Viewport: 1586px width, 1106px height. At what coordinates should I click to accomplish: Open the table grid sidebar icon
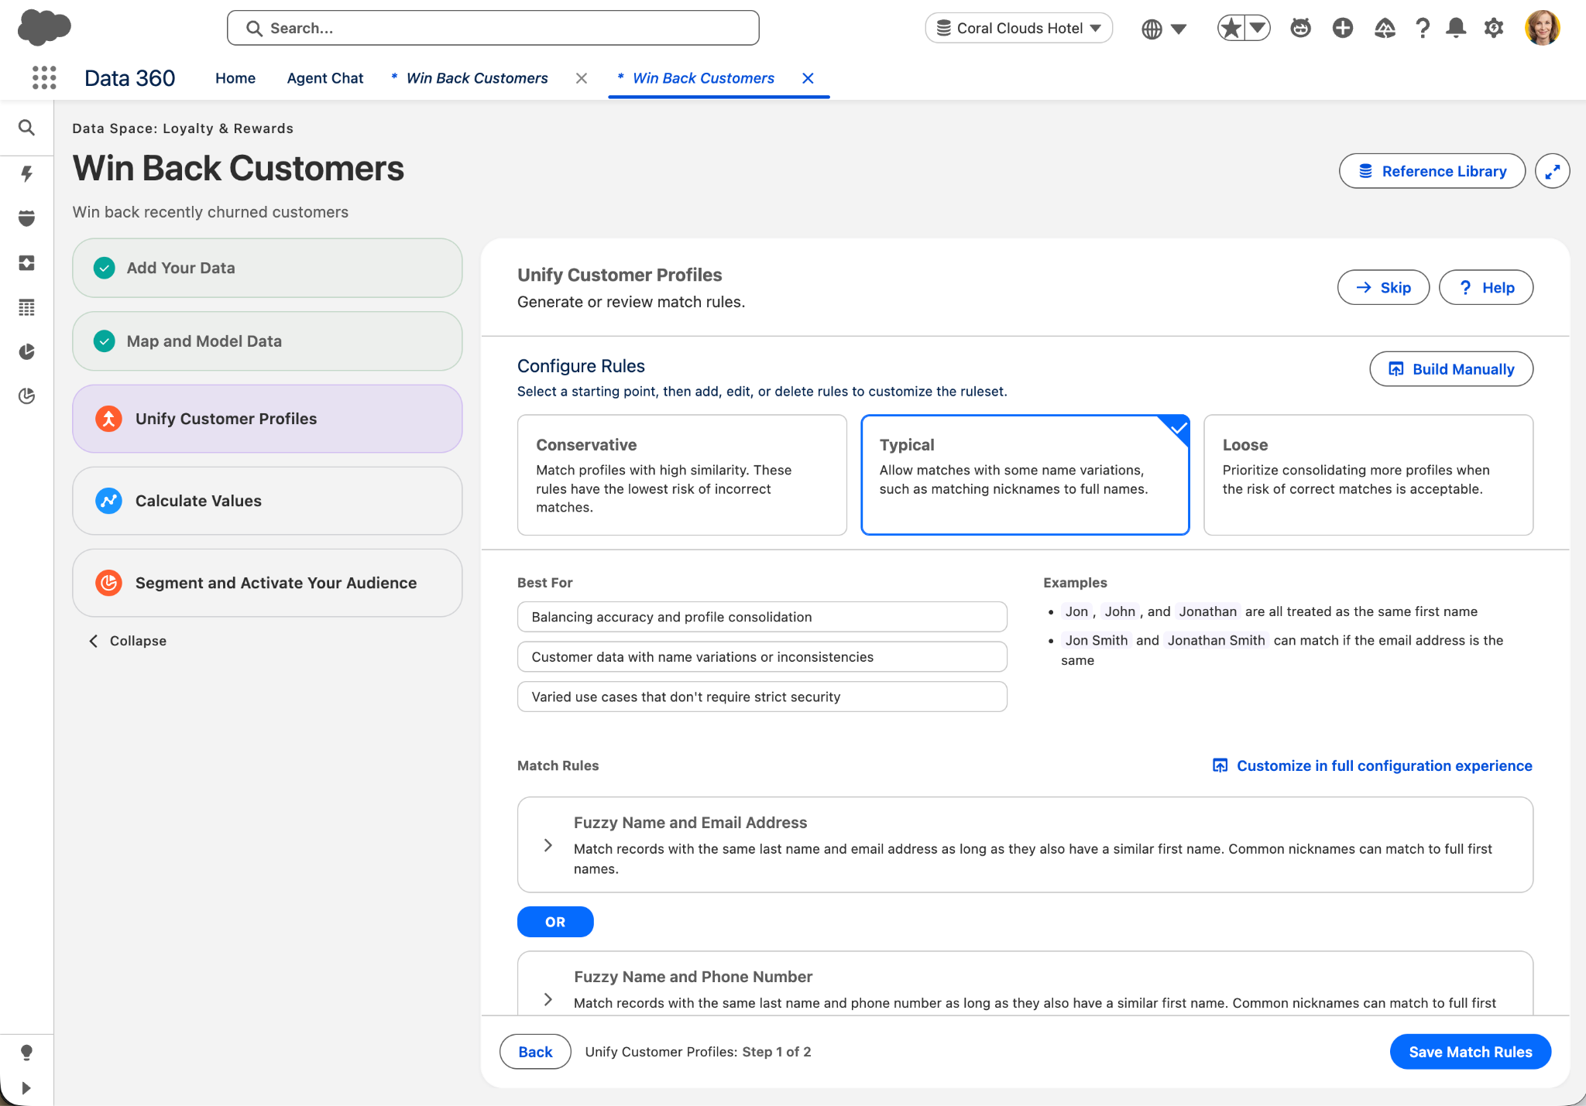(27, 308)
